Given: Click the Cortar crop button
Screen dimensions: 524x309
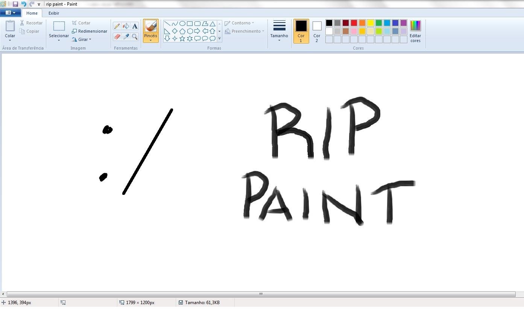Looking at the screenshot, I should click(81, 23).
